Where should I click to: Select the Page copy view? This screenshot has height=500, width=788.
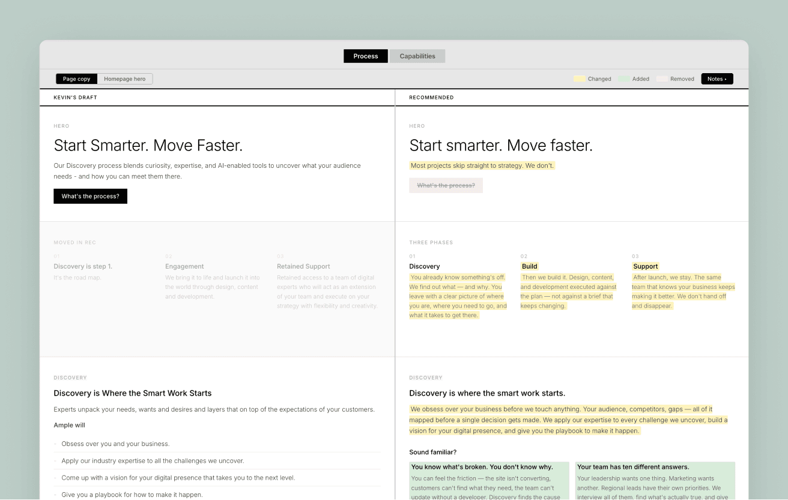[77, 79]
